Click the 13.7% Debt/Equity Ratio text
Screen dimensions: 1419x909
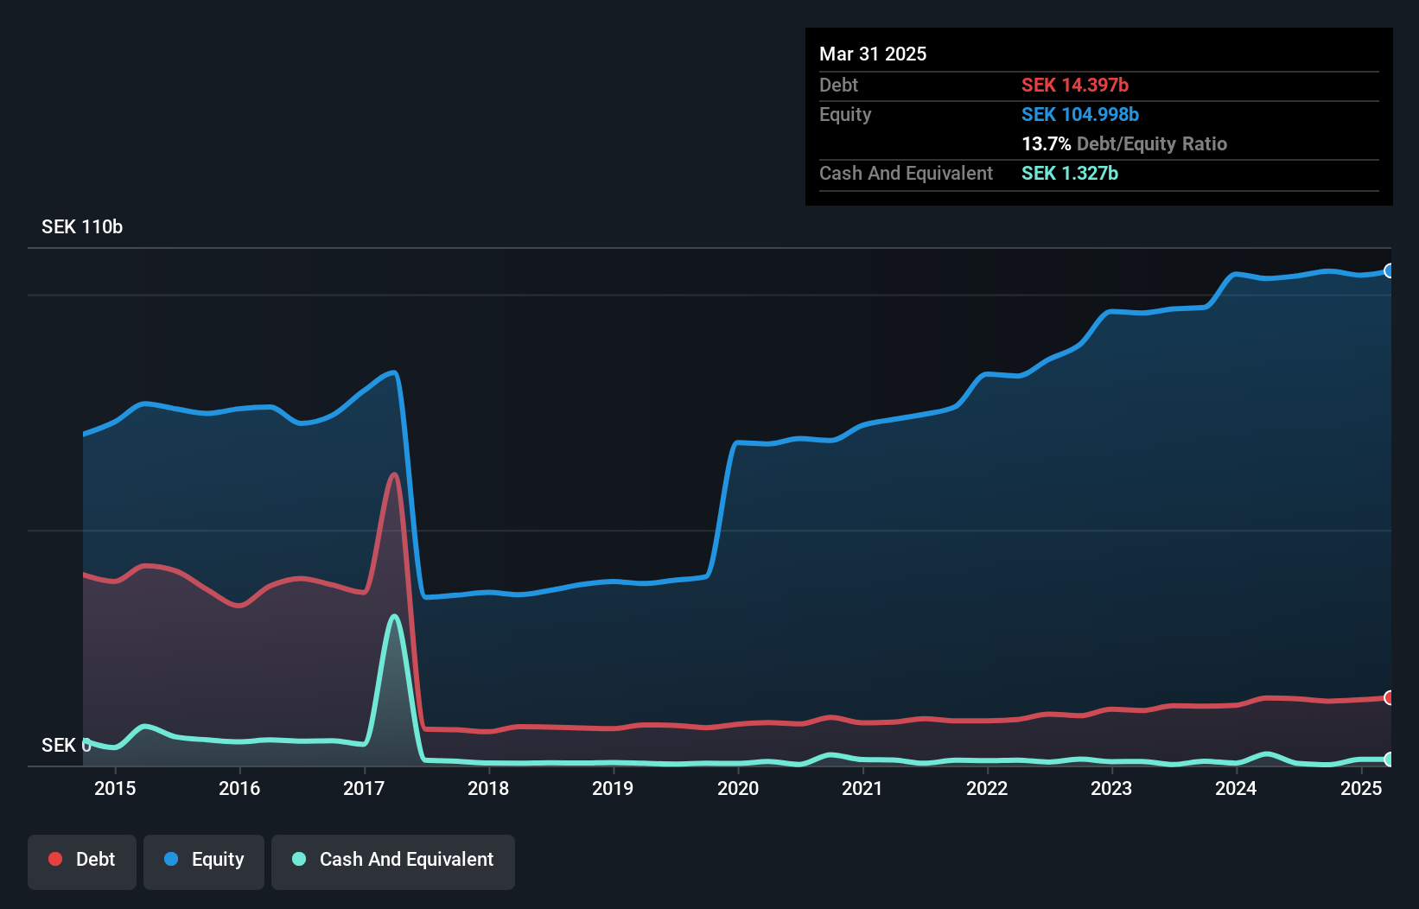point(1124,143)
